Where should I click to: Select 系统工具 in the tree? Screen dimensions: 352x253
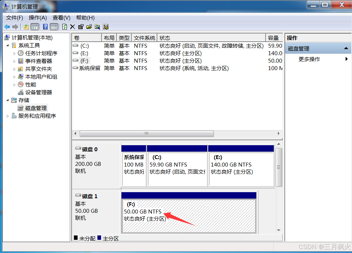pyautogui.click(x=29, y=46)
